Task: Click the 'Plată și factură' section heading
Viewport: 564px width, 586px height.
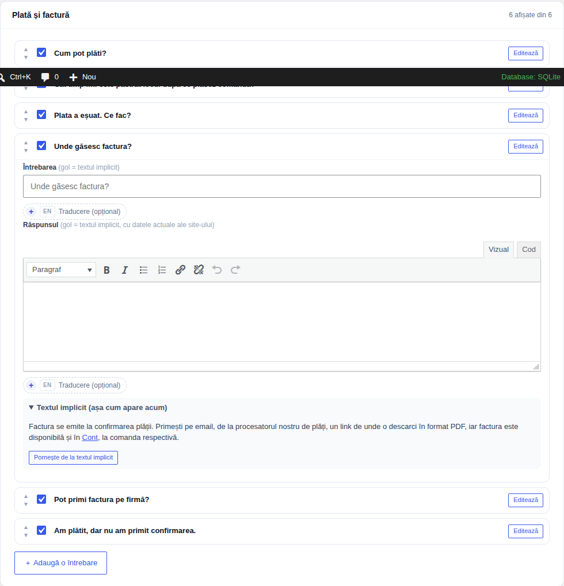Action: tap(41, 15)
